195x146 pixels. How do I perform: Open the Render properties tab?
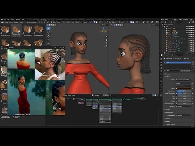161,62
